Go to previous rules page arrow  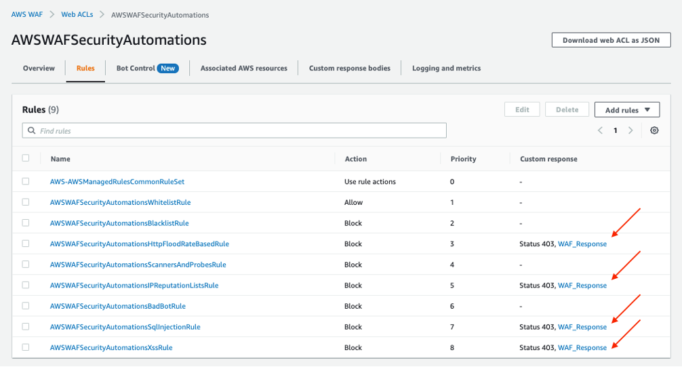click(x=600, y=130)
